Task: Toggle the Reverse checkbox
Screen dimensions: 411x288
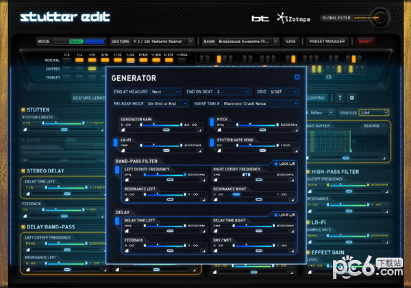Action: pyautogui.click(x=384, y=126)
